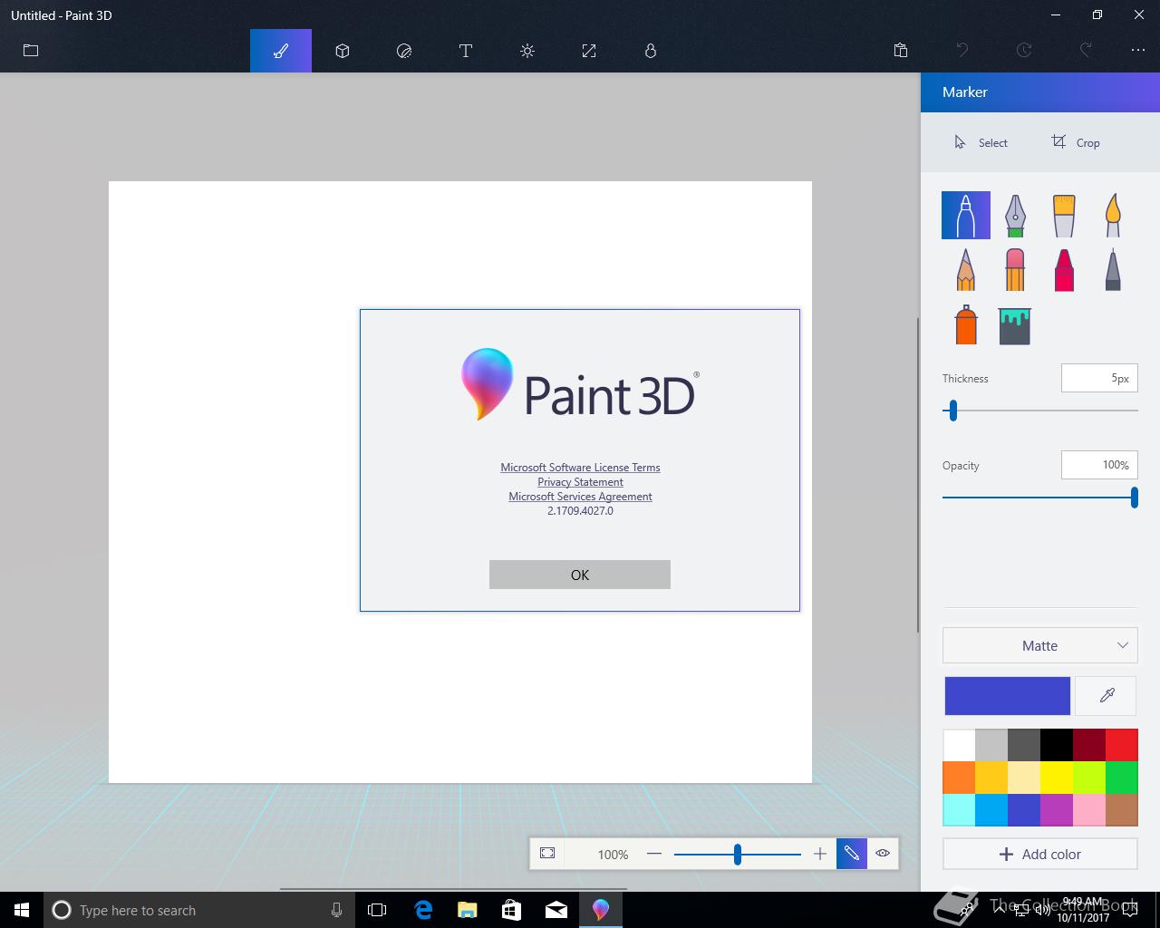1160x928 pixels.
Task: Select the Spray can brush
Action: [x=966, y=324]
